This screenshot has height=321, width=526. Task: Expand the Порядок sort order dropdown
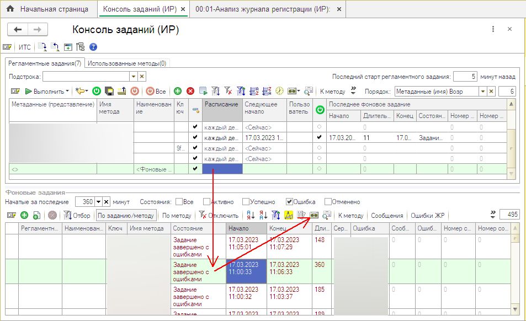click(x=482, y=91)
